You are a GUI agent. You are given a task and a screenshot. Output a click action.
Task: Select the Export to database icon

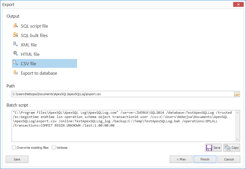pos(16,73)
